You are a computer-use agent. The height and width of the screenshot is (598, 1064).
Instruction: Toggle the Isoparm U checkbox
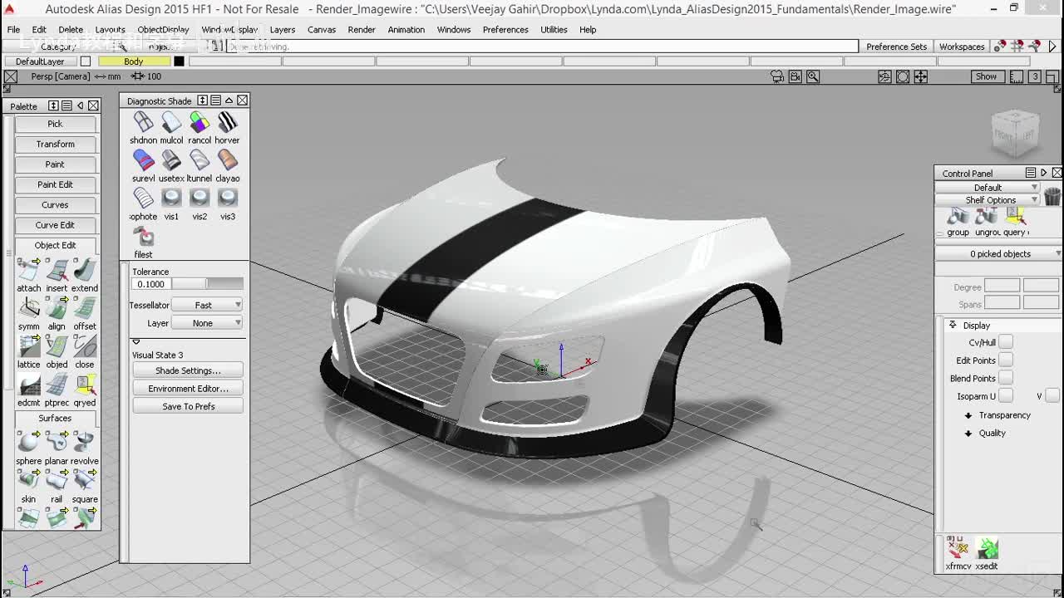(x=1006, y=396)
